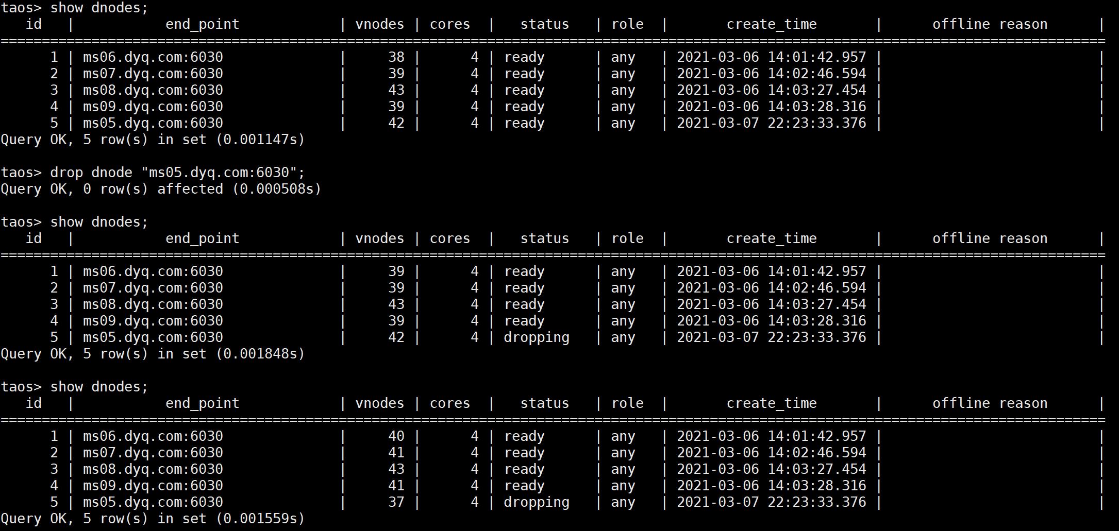Click the Query OK line showing 0.000508s
This screenshot has height=531, width=1119.
pos(161,189)
